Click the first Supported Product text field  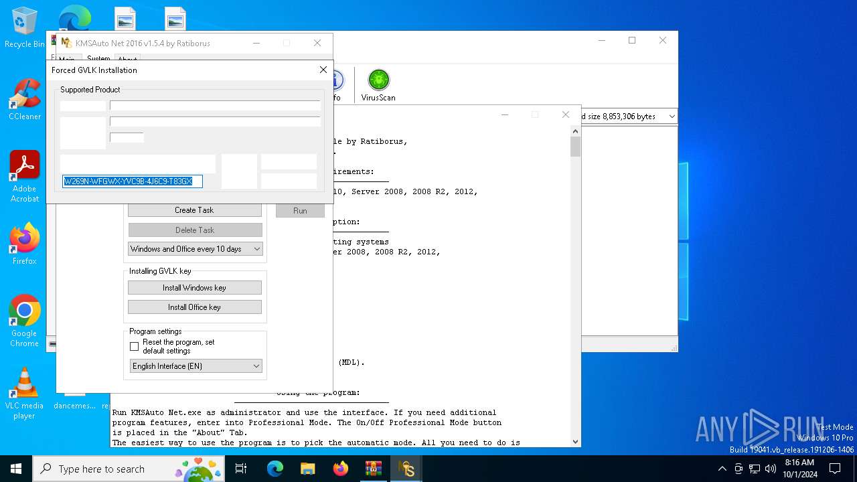(x=215, y=106)
